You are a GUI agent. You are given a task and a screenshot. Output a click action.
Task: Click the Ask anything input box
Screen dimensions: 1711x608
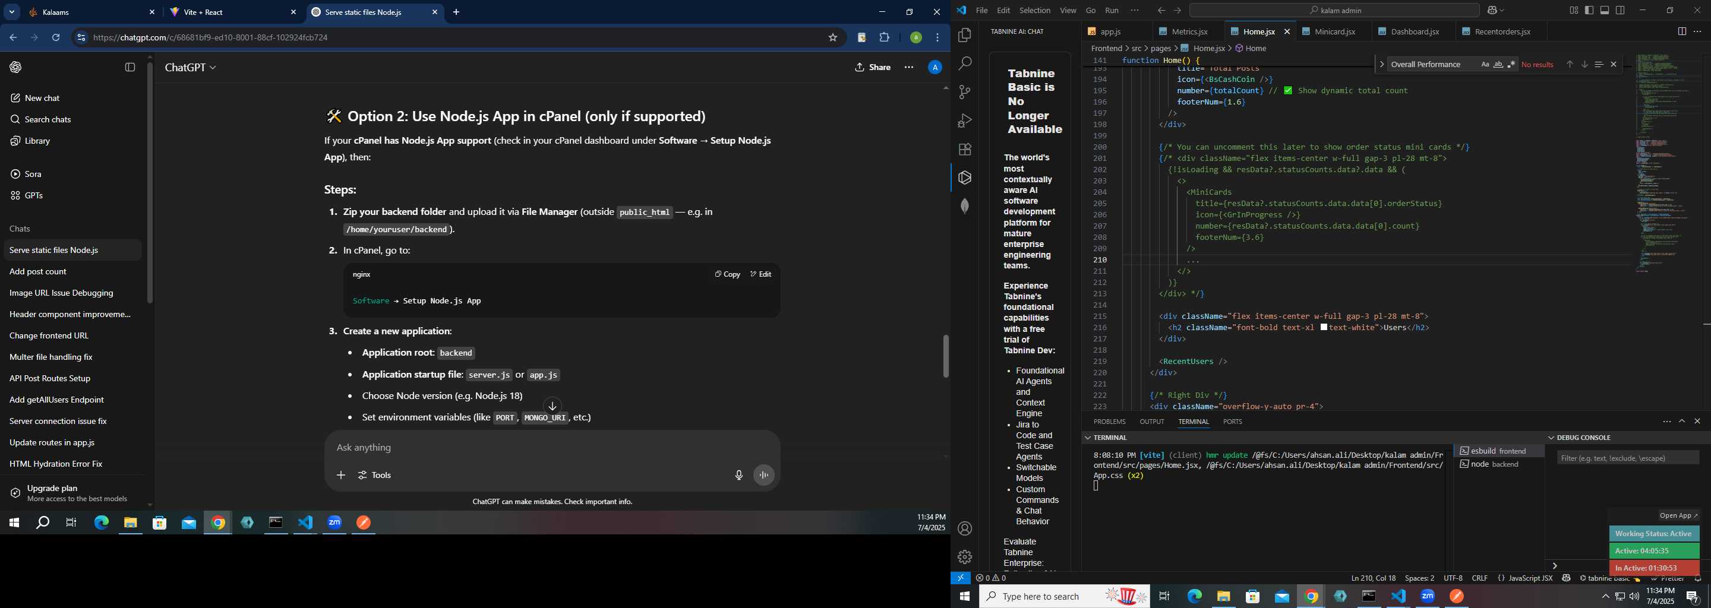[x=551, y=448]
